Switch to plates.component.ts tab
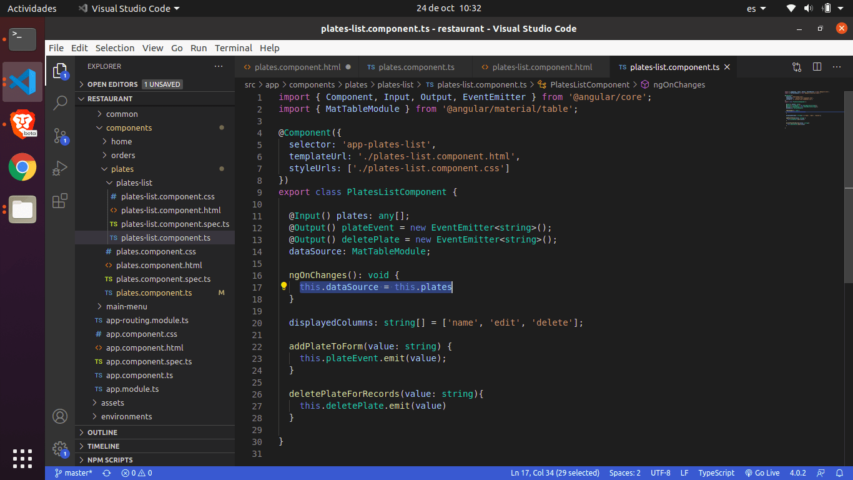This screenshot has height=480, width=853. coord(416,67)
